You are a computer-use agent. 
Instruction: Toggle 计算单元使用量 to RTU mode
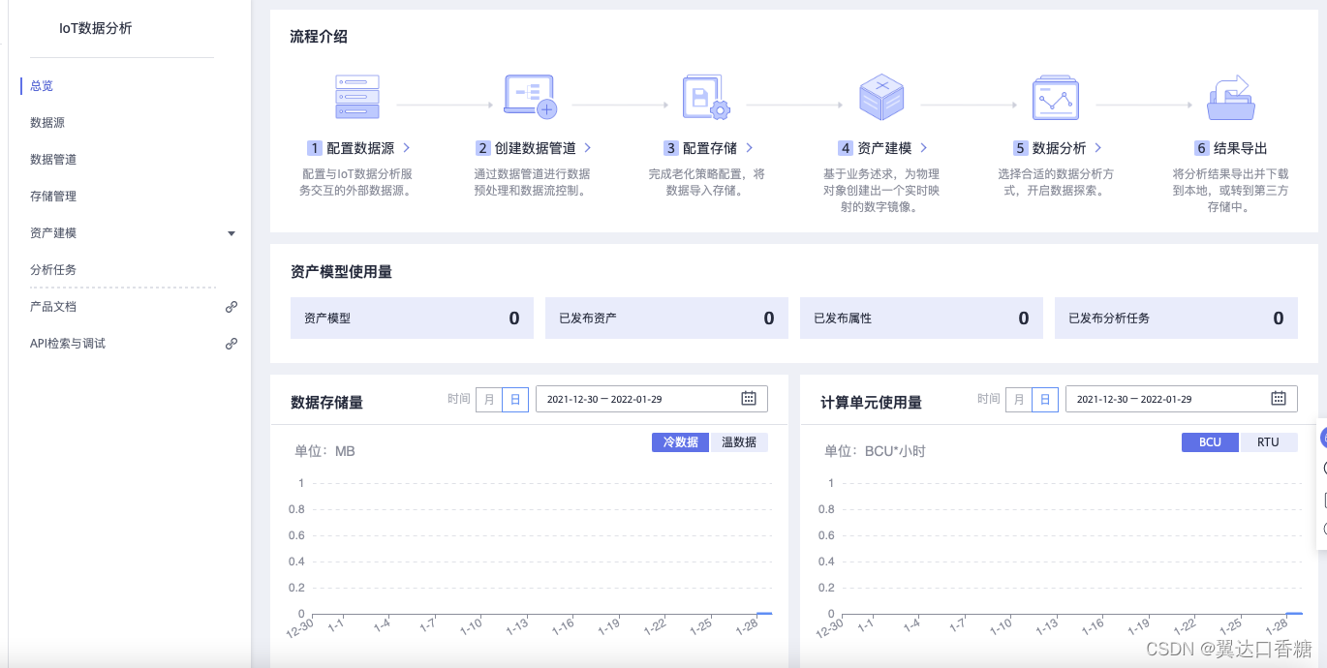point(1269,441)
